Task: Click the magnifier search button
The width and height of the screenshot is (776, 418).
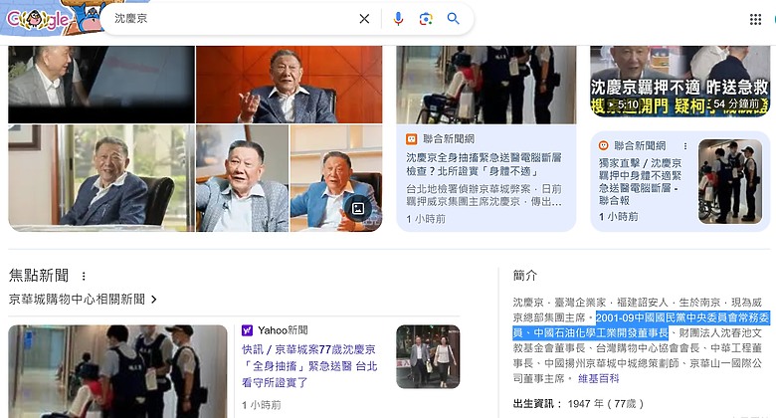Action: [453, 19]
